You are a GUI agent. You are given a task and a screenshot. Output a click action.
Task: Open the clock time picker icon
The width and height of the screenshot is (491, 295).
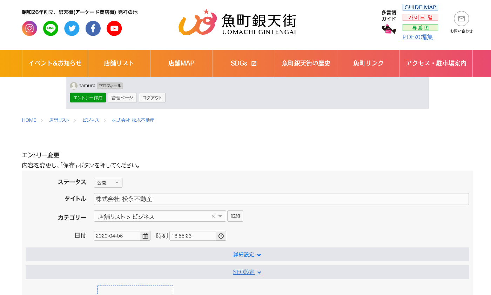[x=221, y=236]
